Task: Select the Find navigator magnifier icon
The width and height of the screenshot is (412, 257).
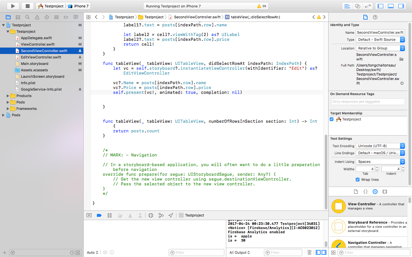Action: [27, 17]
